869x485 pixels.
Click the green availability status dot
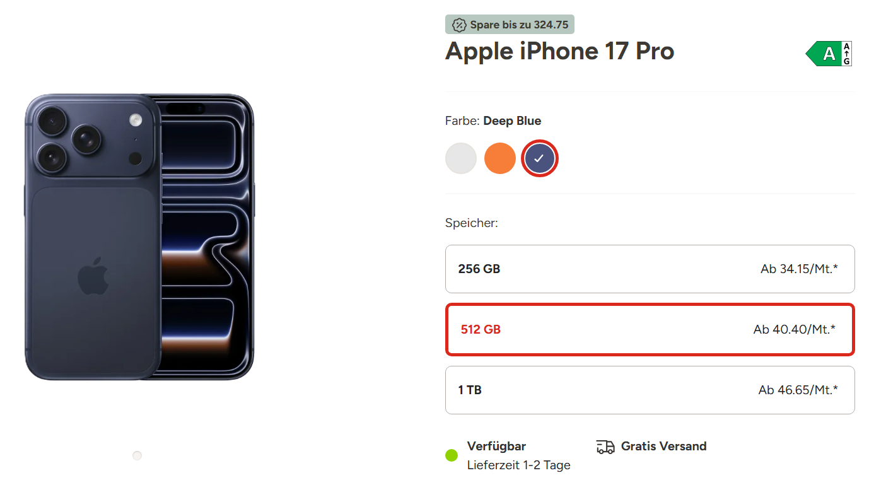point(452,455)
